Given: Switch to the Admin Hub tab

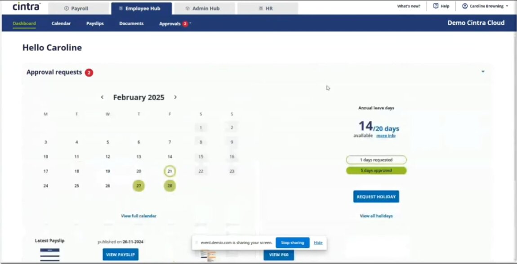Looking at the screenshot, I should (x=205, y=8).
